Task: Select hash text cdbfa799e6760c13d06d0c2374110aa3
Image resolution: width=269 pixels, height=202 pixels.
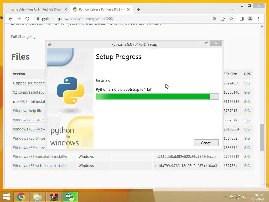Action: coord(186,166)
